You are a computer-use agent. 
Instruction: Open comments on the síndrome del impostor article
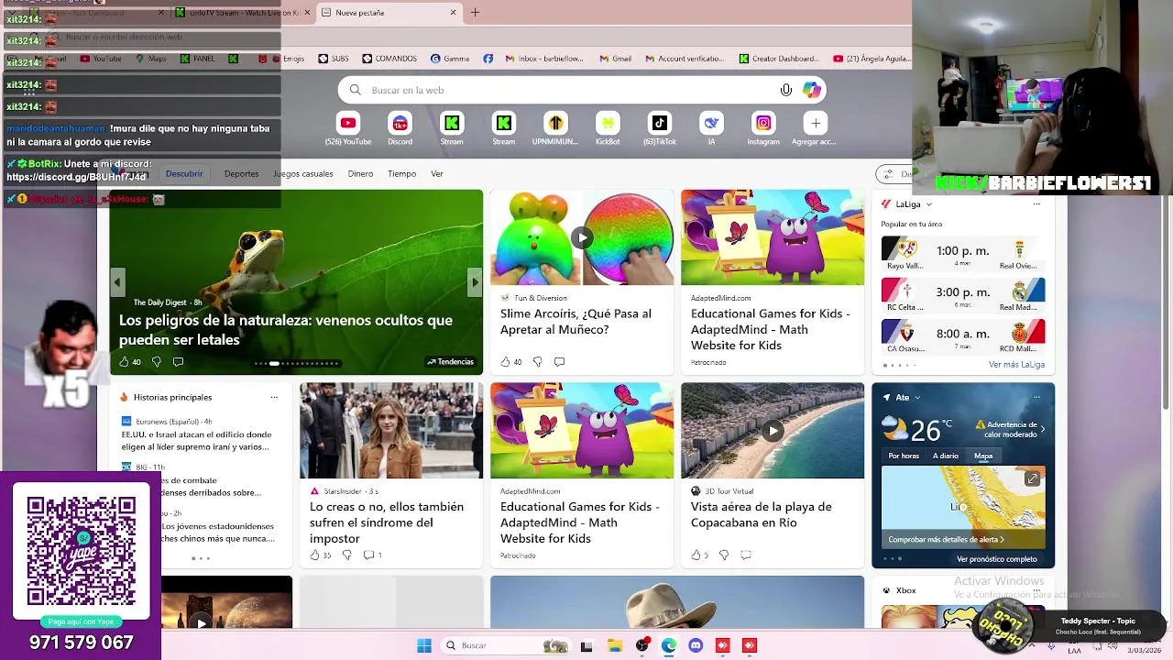point(368,555)
